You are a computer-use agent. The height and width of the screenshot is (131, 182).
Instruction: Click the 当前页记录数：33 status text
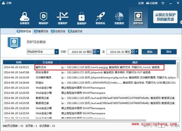point(13,126)
